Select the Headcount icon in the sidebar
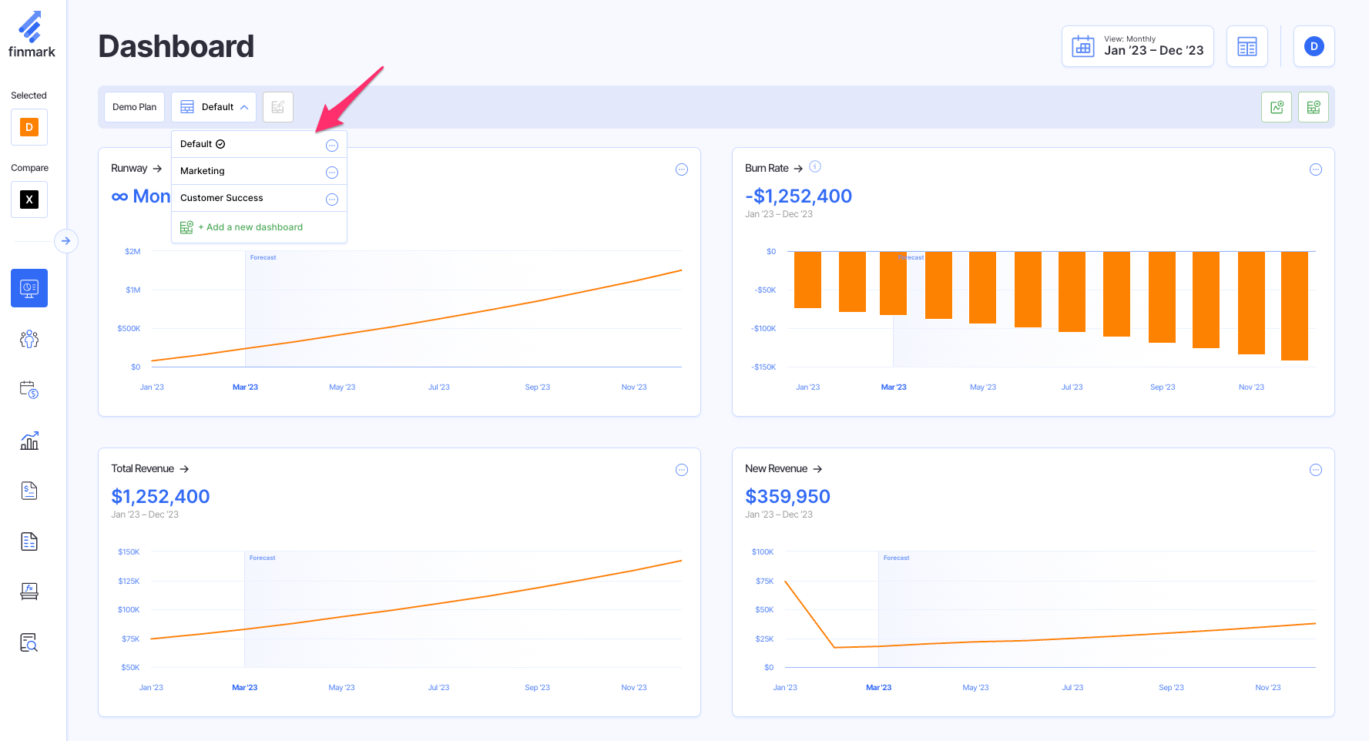This screenshot has width=1369, height=741. [29, 339]
